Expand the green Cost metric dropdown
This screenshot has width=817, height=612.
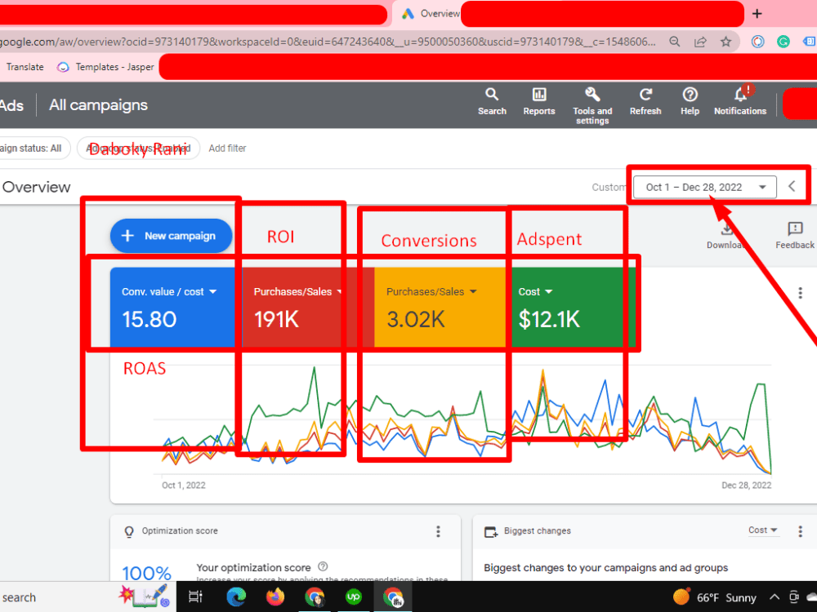click(549, 292)
